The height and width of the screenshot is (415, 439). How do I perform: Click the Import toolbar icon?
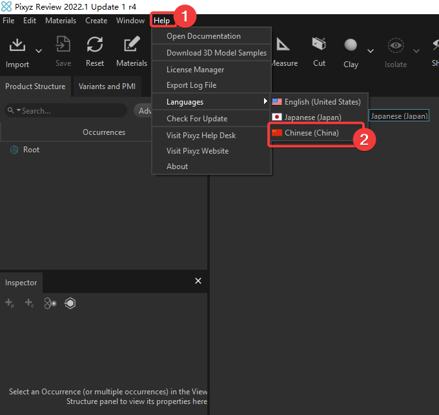tap(17, 45)
